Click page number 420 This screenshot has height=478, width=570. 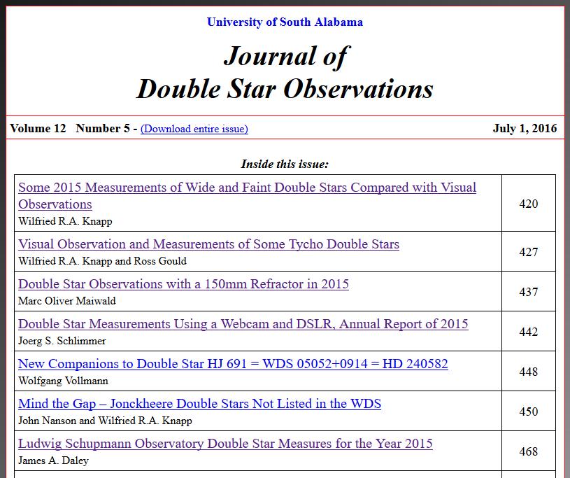click(x=529, y=204)
